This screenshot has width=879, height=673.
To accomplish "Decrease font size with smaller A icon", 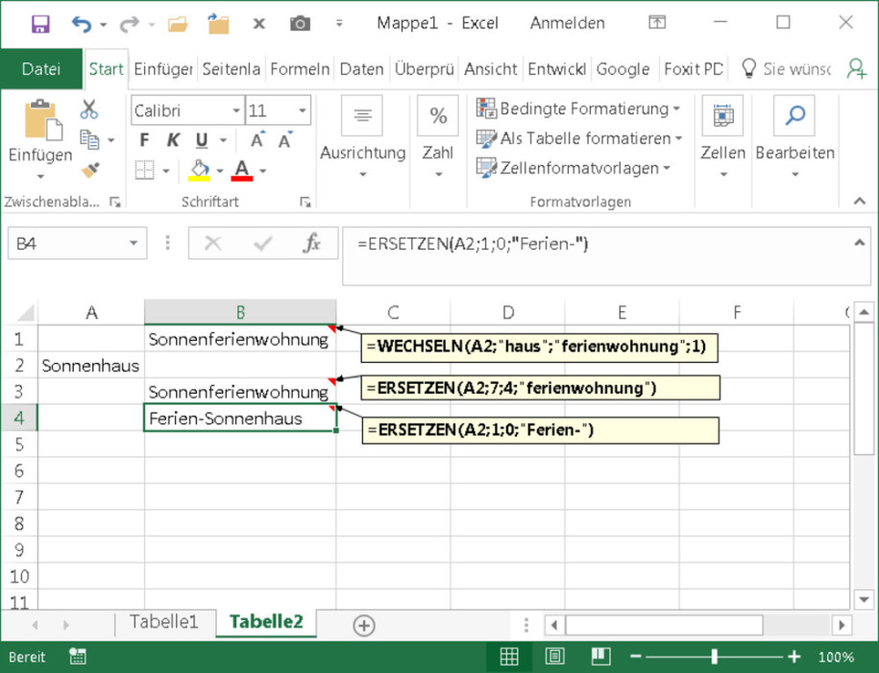I will point(285,140).
